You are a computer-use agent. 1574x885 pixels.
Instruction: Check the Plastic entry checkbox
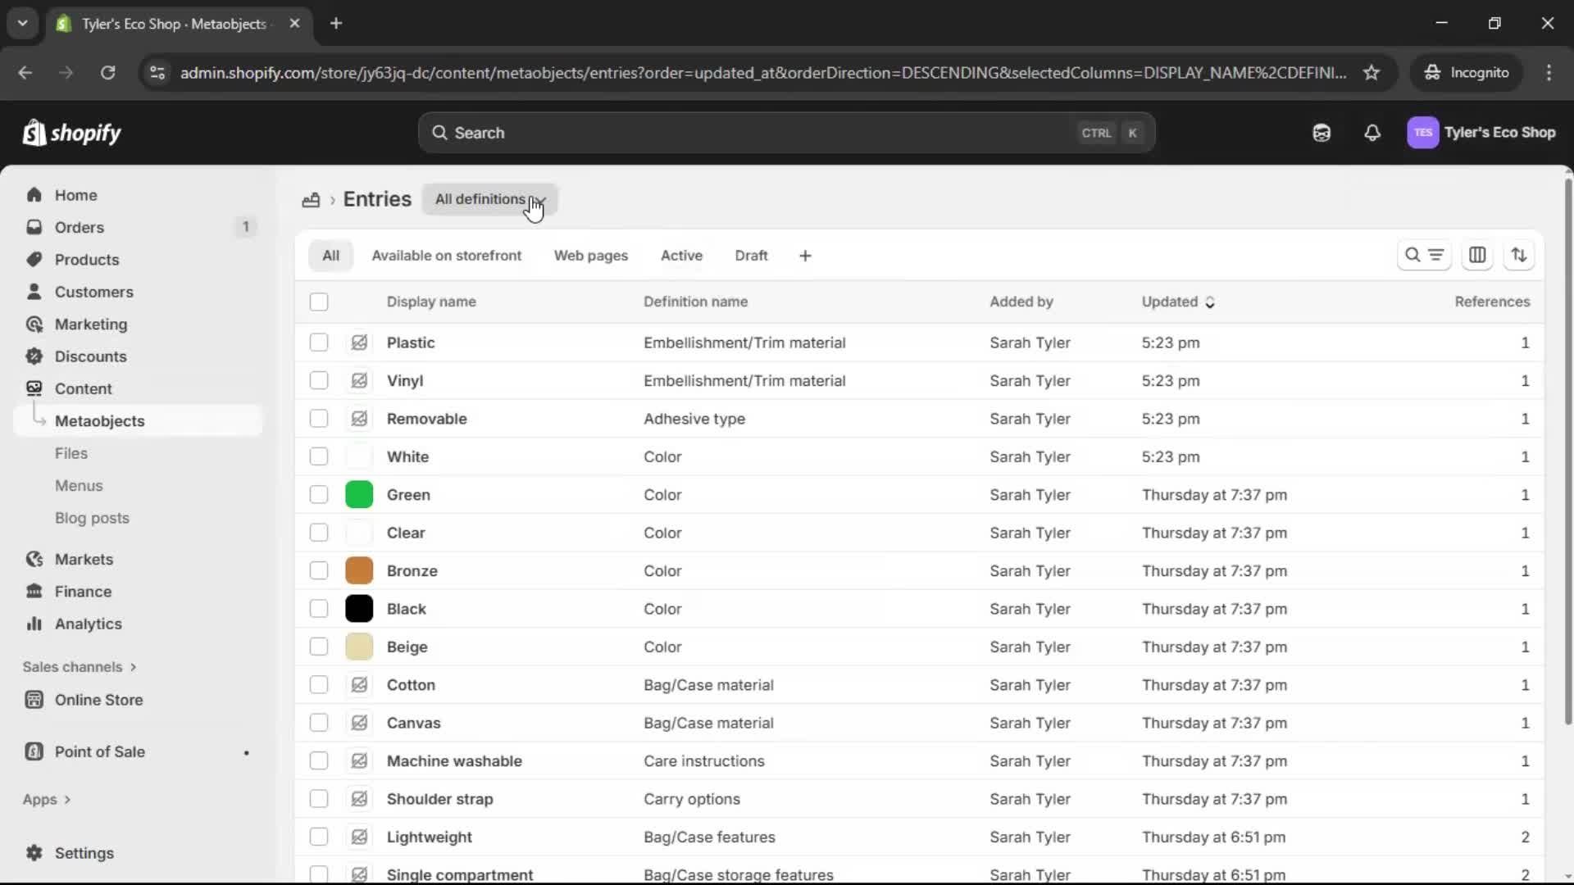tap(319, 343)
